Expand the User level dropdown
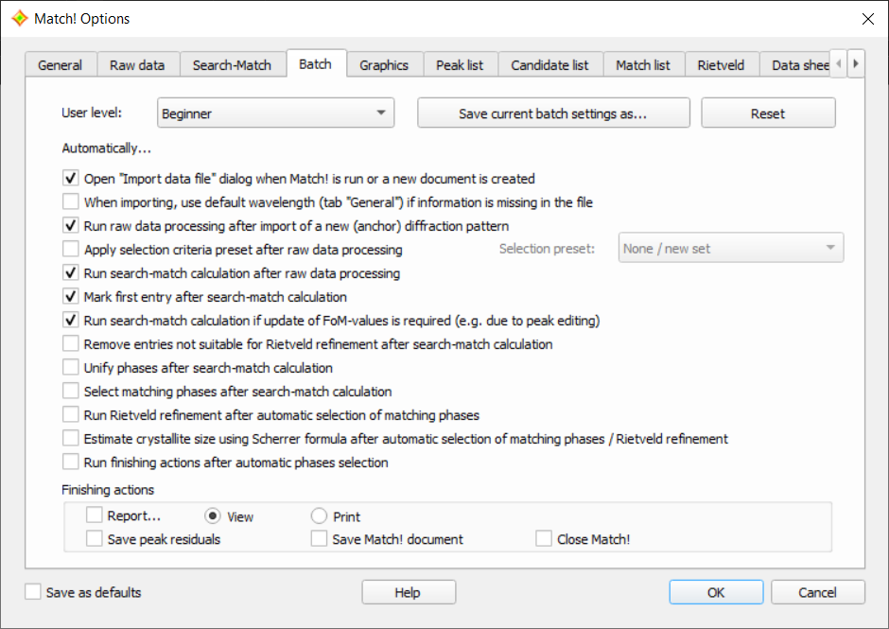 275,114
